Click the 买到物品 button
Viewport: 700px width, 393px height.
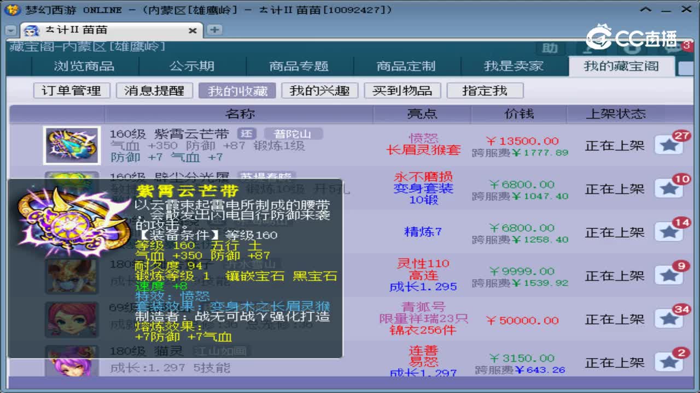pos(403,91)
